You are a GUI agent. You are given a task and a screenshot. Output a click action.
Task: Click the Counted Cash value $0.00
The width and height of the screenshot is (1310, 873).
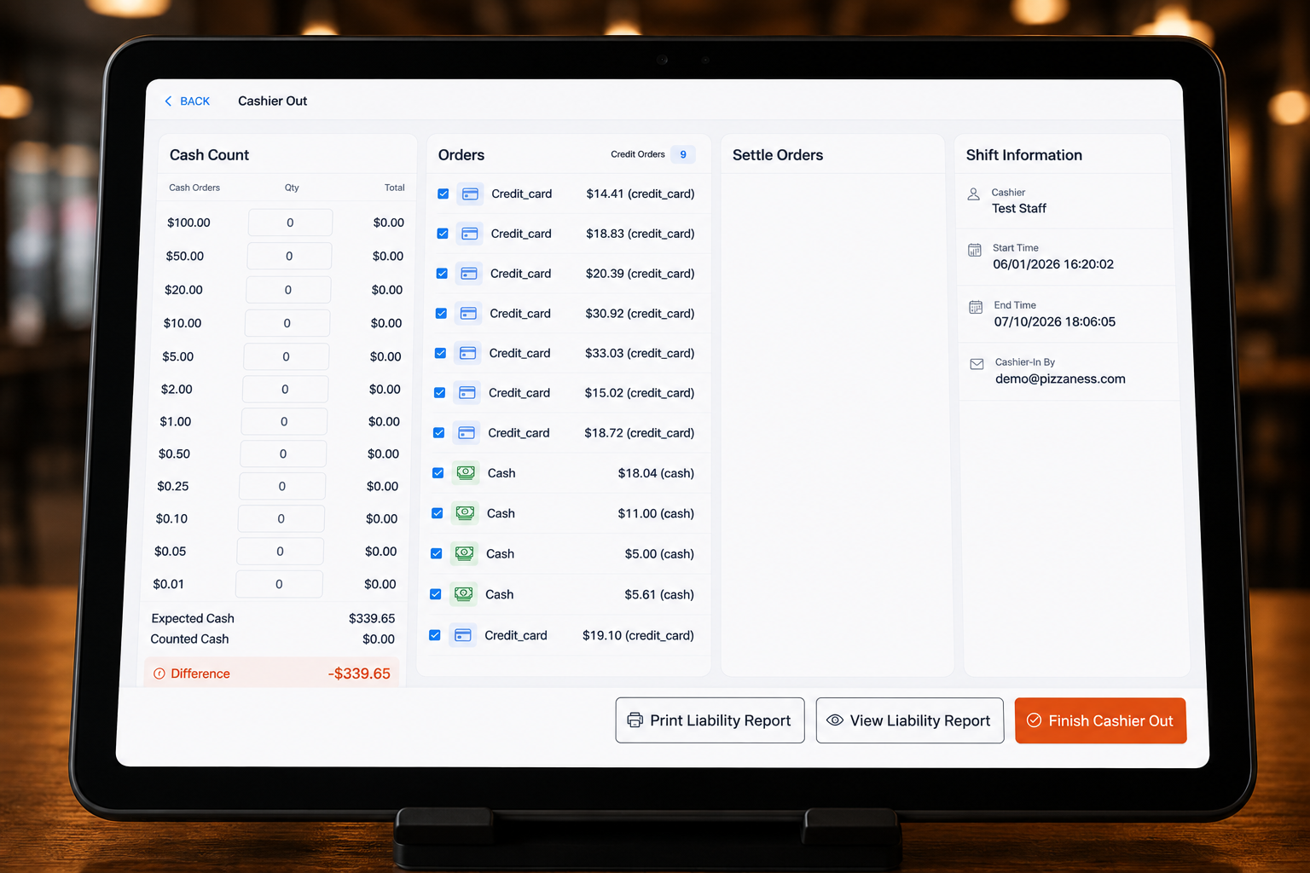pyautogui.click(x=379, y=639)
